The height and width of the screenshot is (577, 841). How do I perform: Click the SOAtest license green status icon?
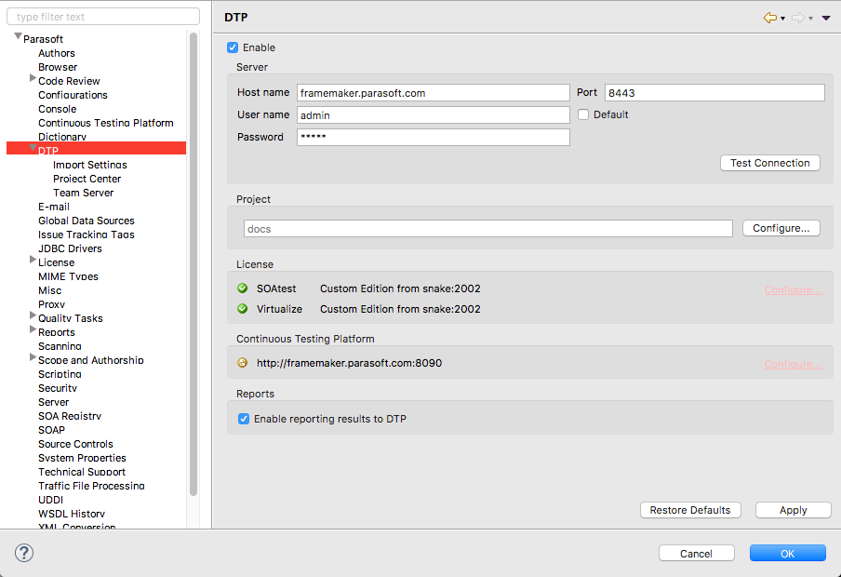tap(243, 288)
